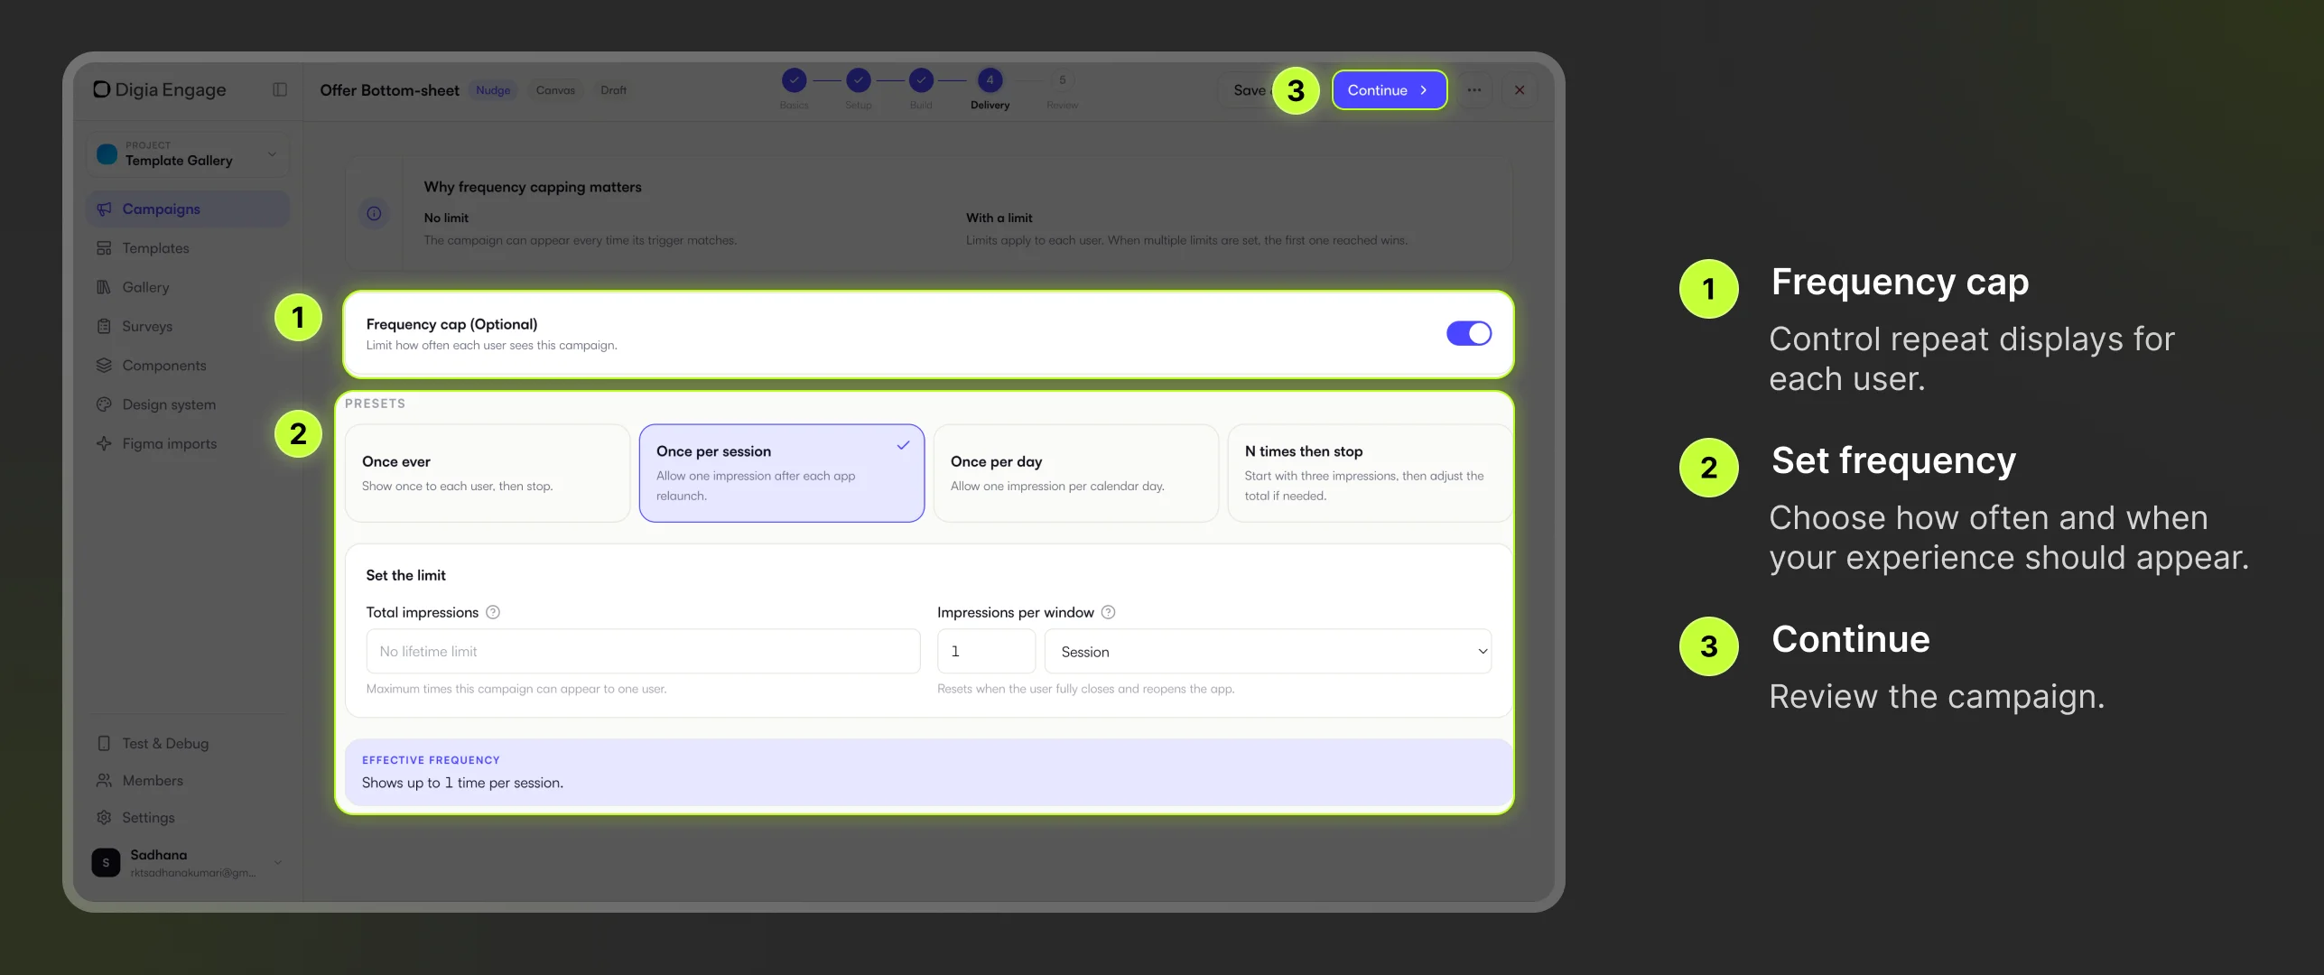Image resolution: width=2324 pixels, height=975 pixels.
Task: Open Figma imports page
Action: point(188,443)
